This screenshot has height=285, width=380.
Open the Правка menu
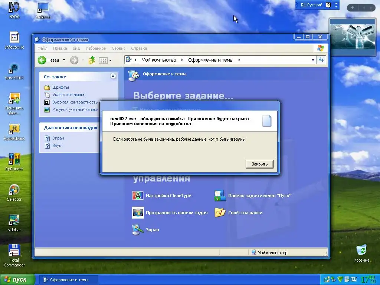[60, 48]
